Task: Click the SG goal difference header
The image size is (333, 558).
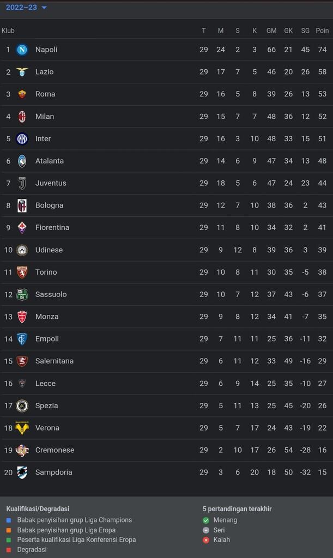Action: [x=305, y=31]
